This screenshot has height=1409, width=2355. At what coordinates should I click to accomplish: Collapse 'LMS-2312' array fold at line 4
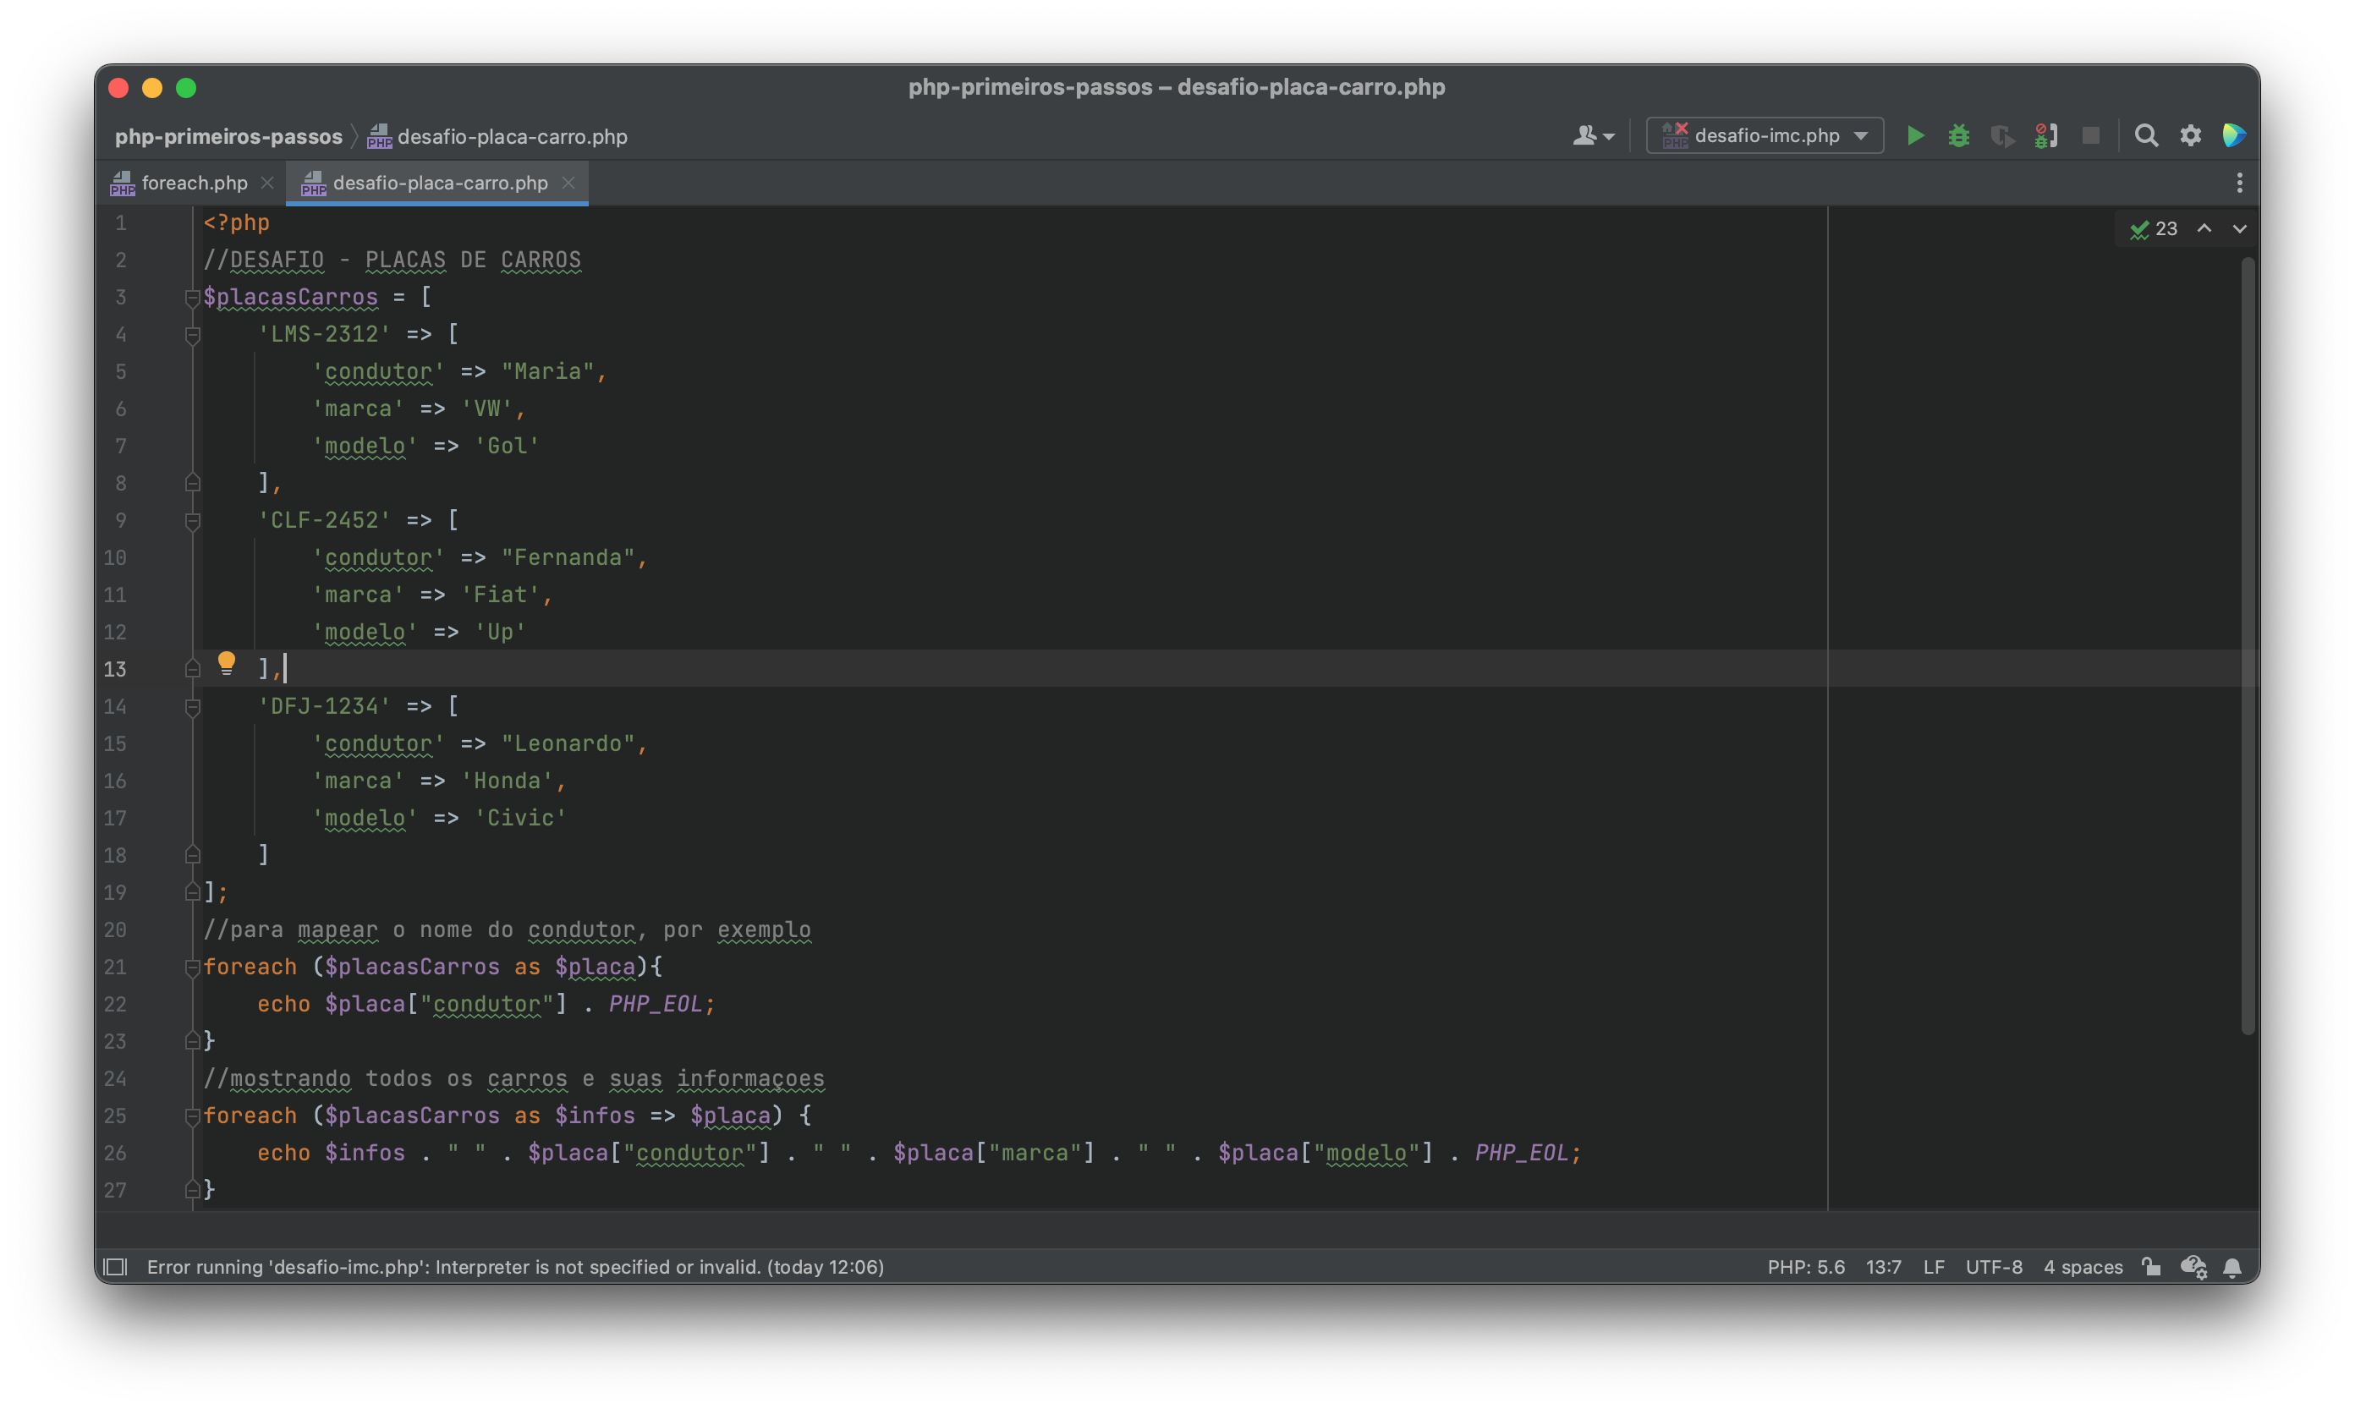[192, 335]
